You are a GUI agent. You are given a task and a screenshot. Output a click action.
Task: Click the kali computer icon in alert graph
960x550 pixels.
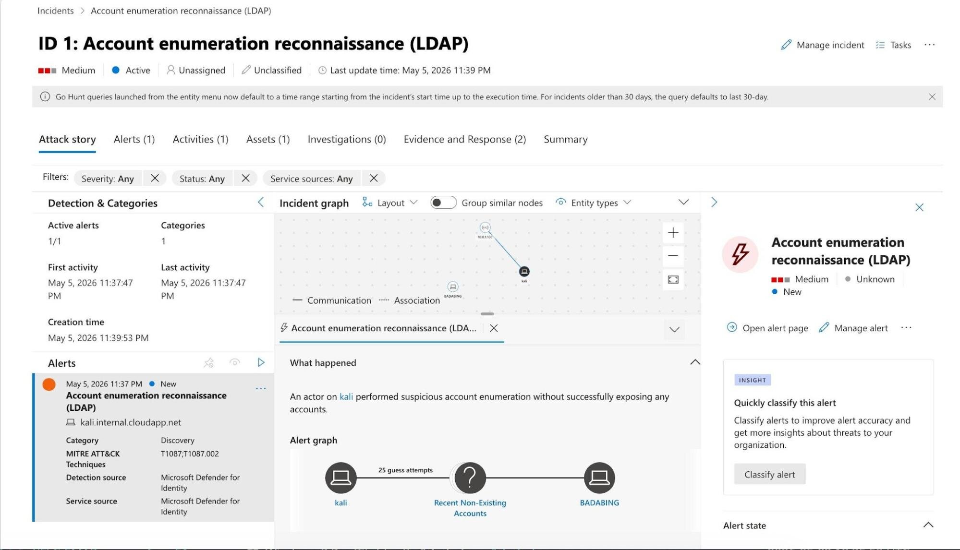[340, 478]
